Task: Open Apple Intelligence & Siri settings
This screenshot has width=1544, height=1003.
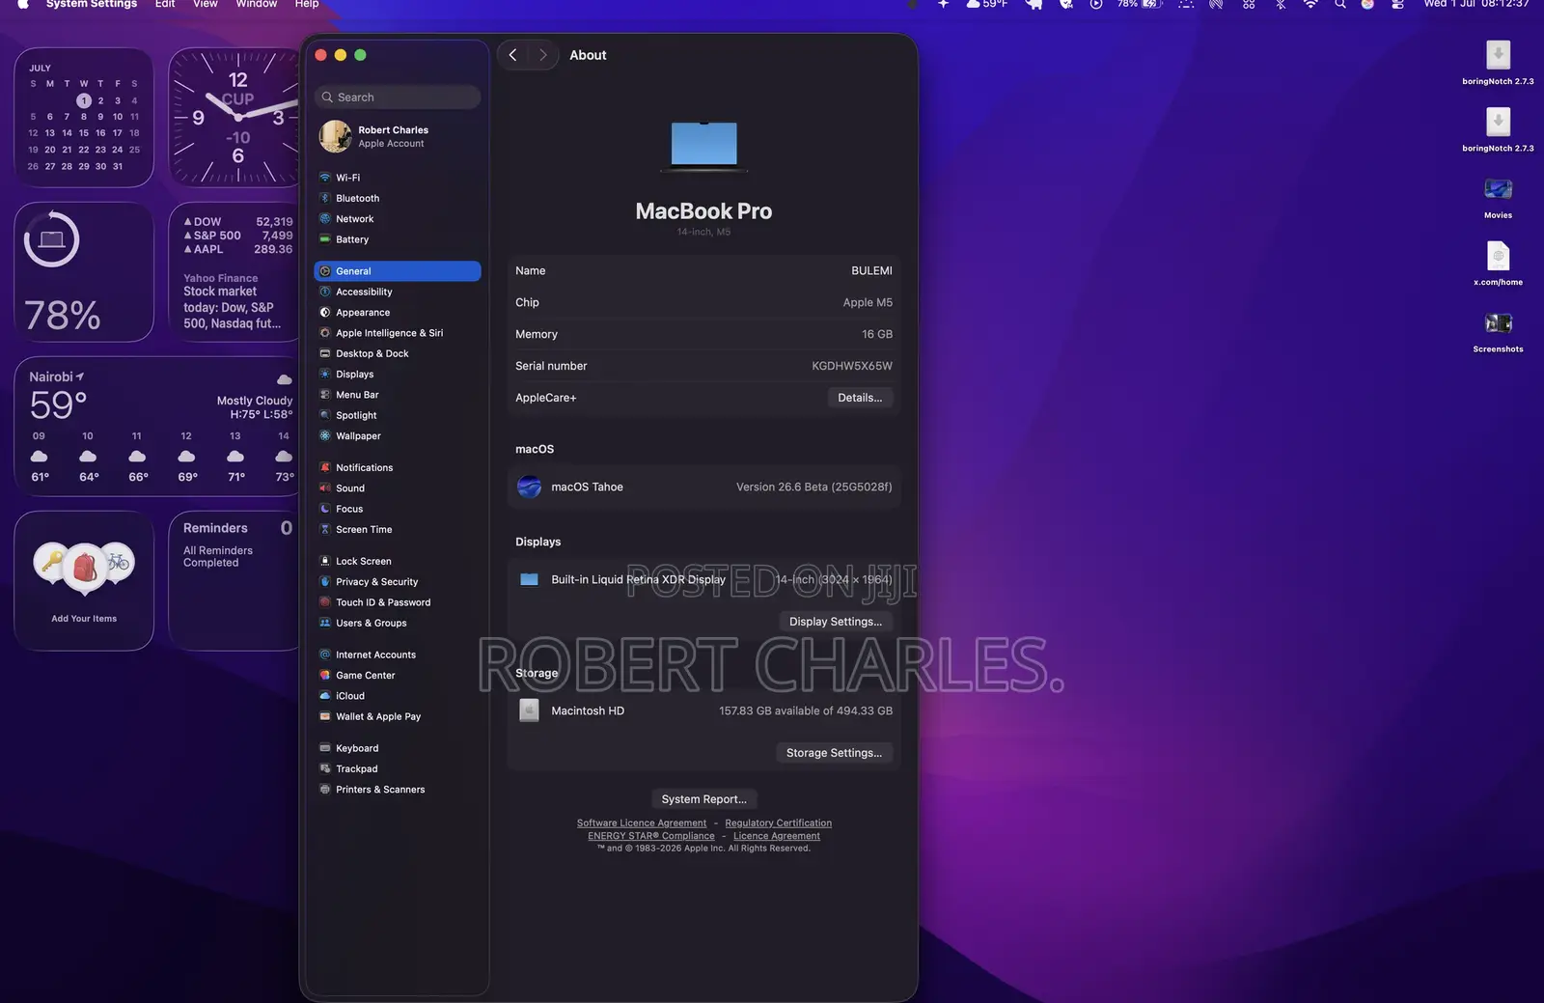Action: 397,333
